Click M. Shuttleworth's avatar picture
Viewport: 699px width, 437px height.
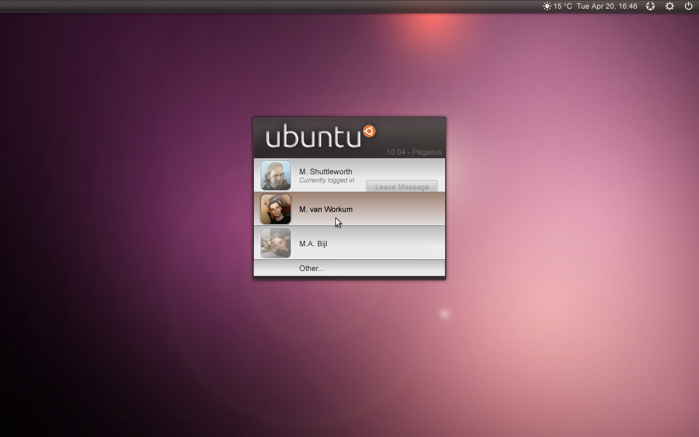[276, 175]
